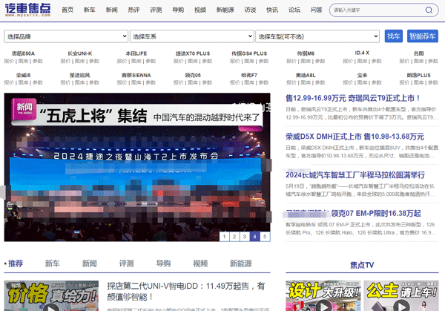Switch to the 视频 content tab
This screenshot has height=311, width=445.
200,263
